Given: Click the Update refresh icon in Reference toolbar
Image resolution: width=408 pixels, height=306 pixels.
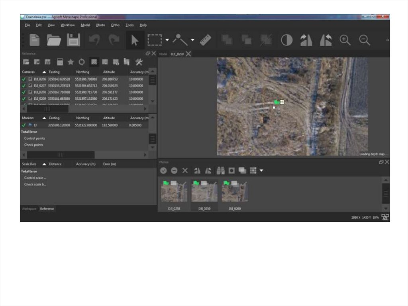Looking at the screenshot, I should point(82,62).
